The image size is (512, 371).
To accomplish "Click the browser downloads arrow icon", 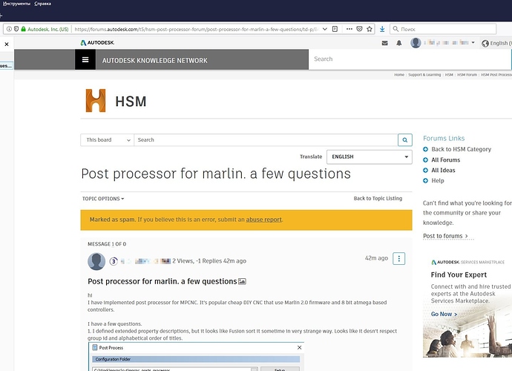I will click(x=381, y=29).
